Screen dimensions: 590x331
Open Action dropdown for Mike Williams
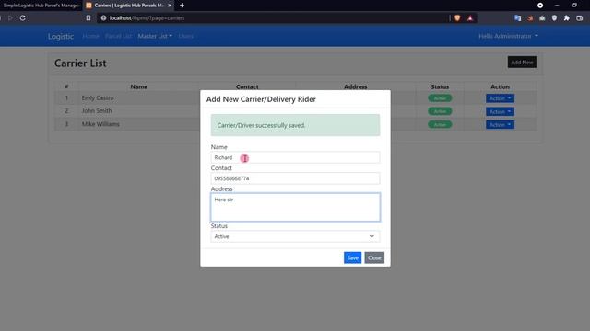[500, 125]
